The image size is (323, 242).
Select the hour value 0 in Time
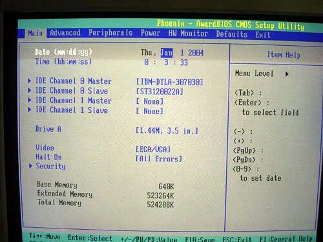[x=147, y=63]
